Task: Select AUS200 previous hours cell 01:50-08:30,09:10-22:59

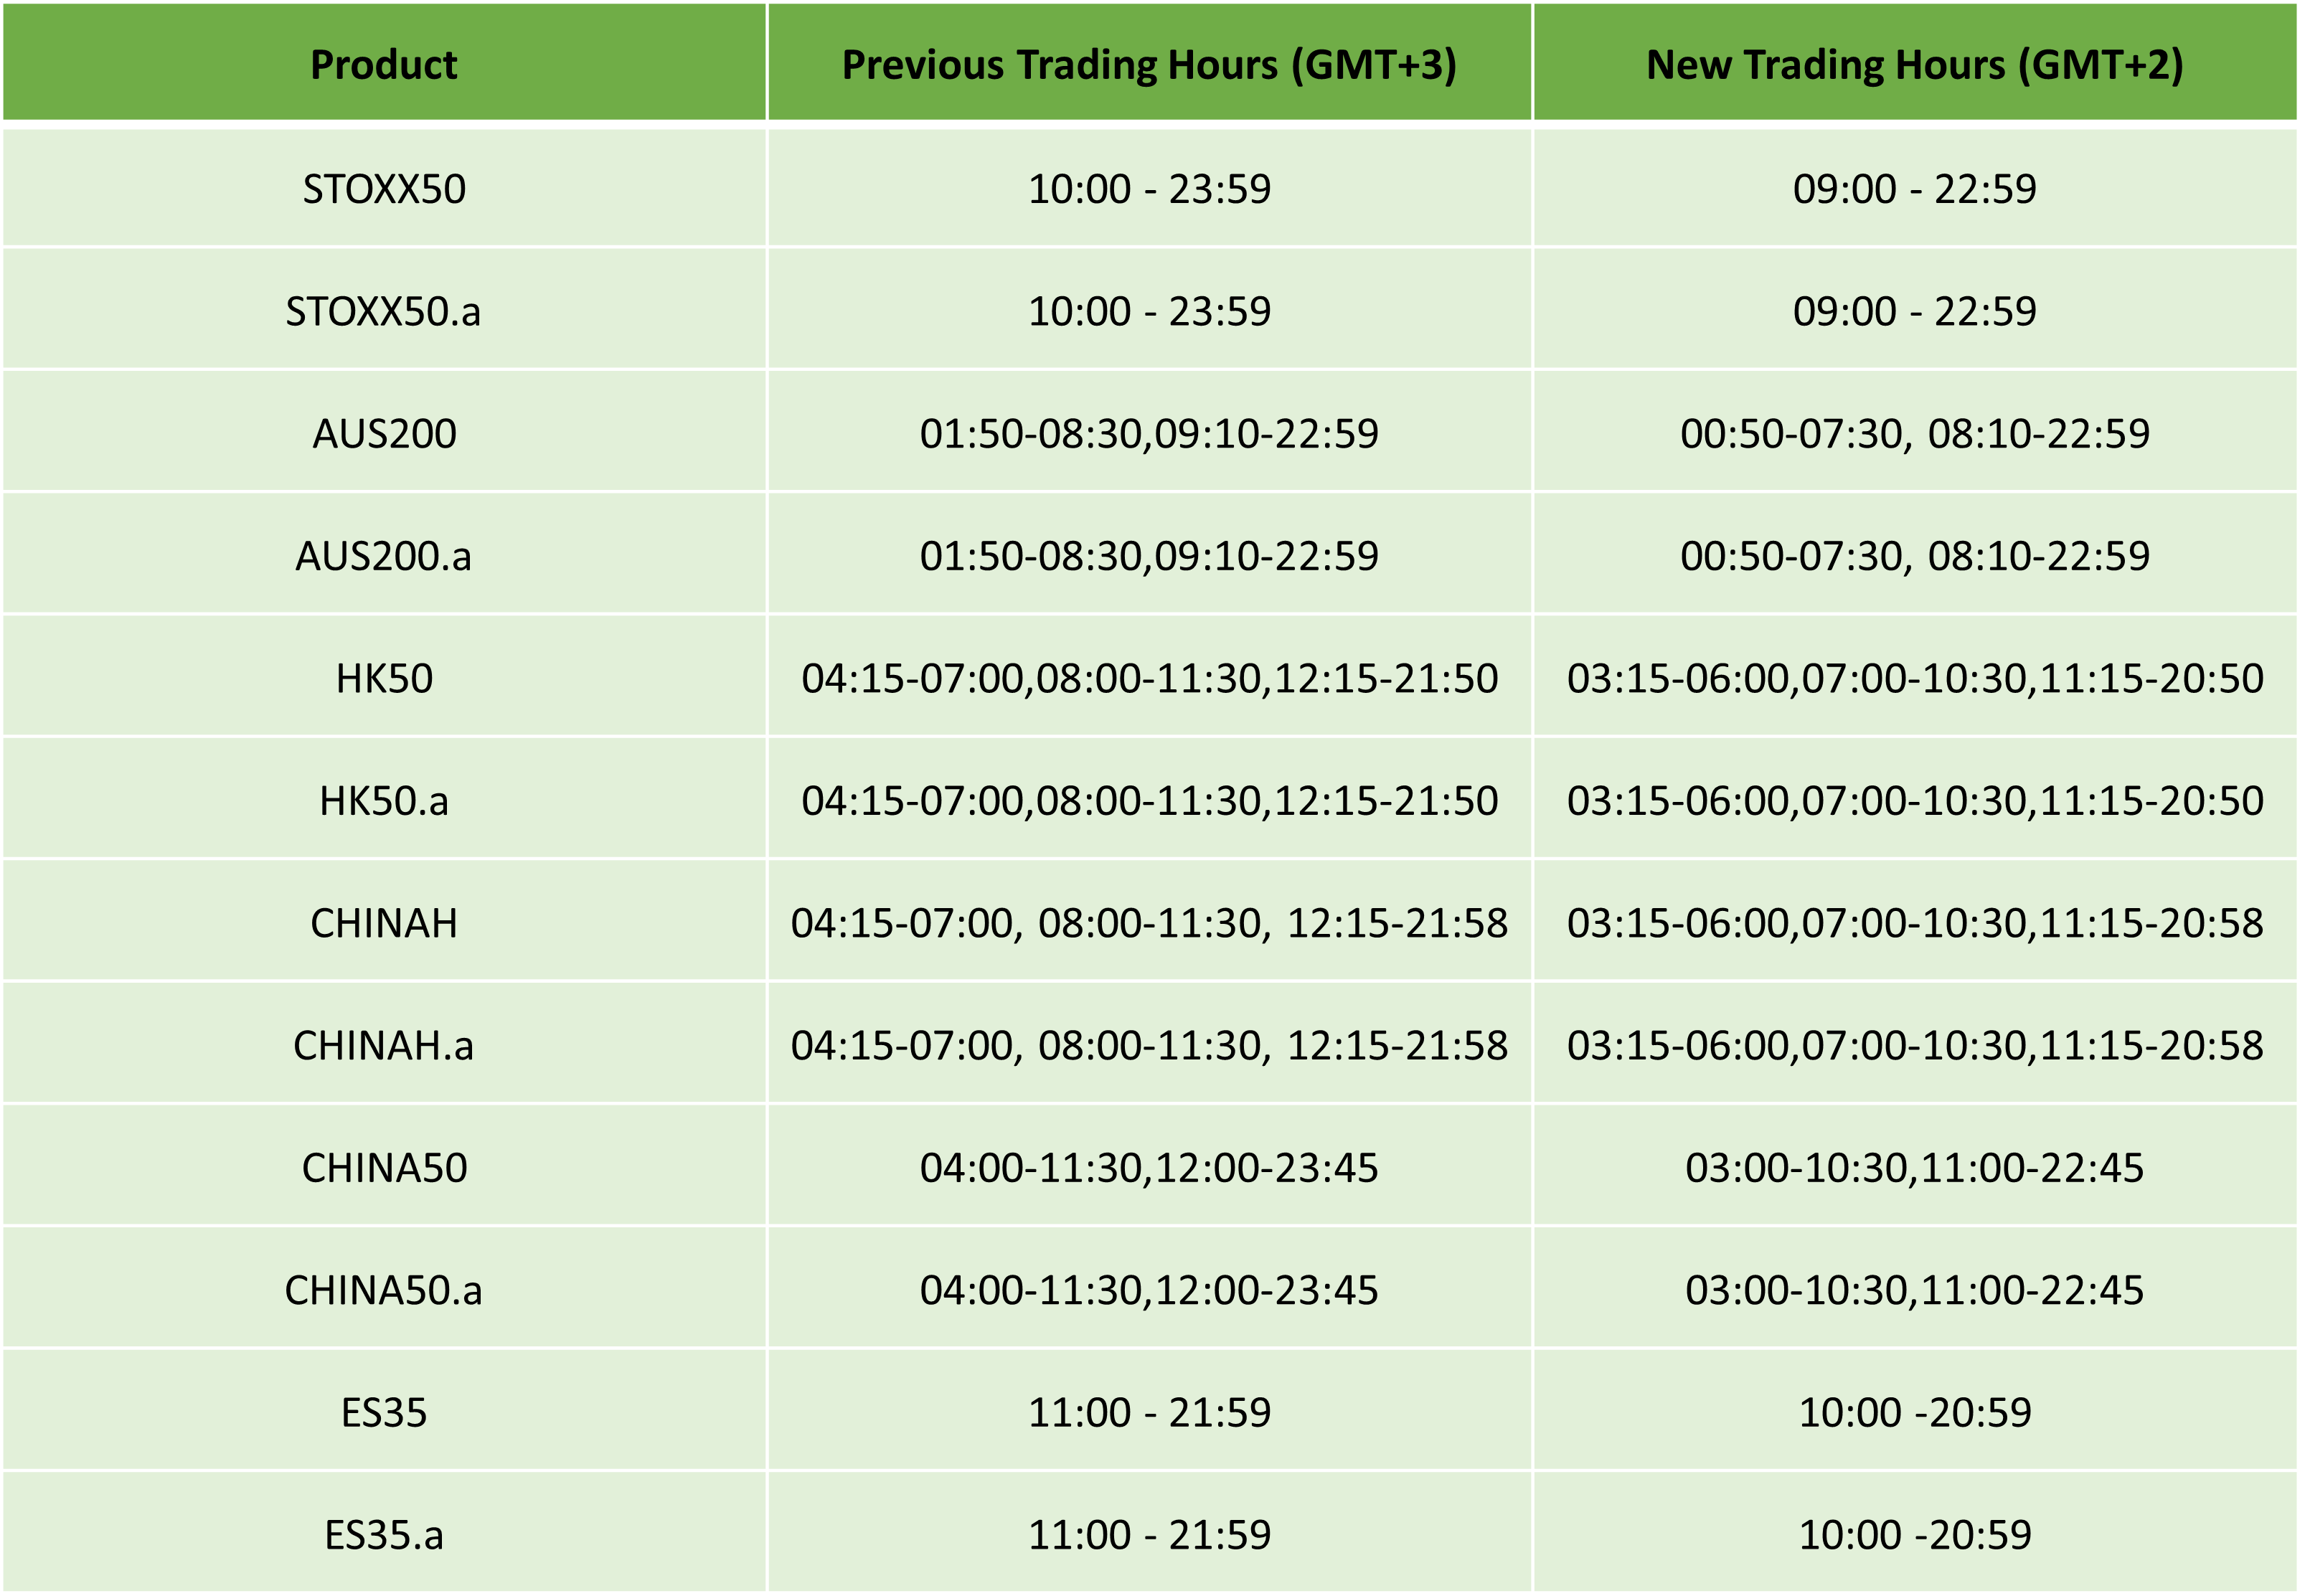Action: click(1150, 434)
